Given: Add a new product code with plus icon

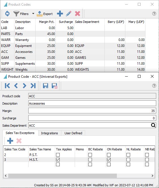Looking at the screenshot, I should [60, 14].
